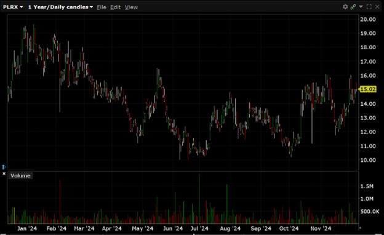Click the Sep '24 date axis label
384x235 pixels.
261,229
